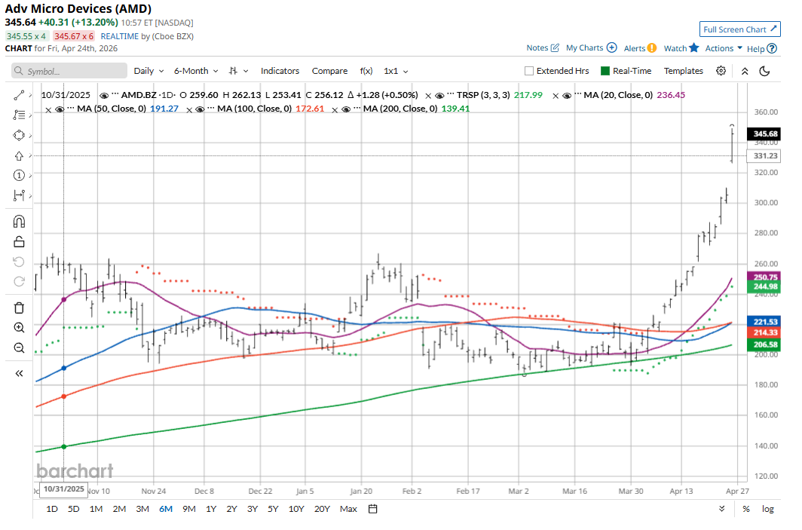Add chart to My Charts
Screen dimensions: 802x530
[x=591, y=47]
